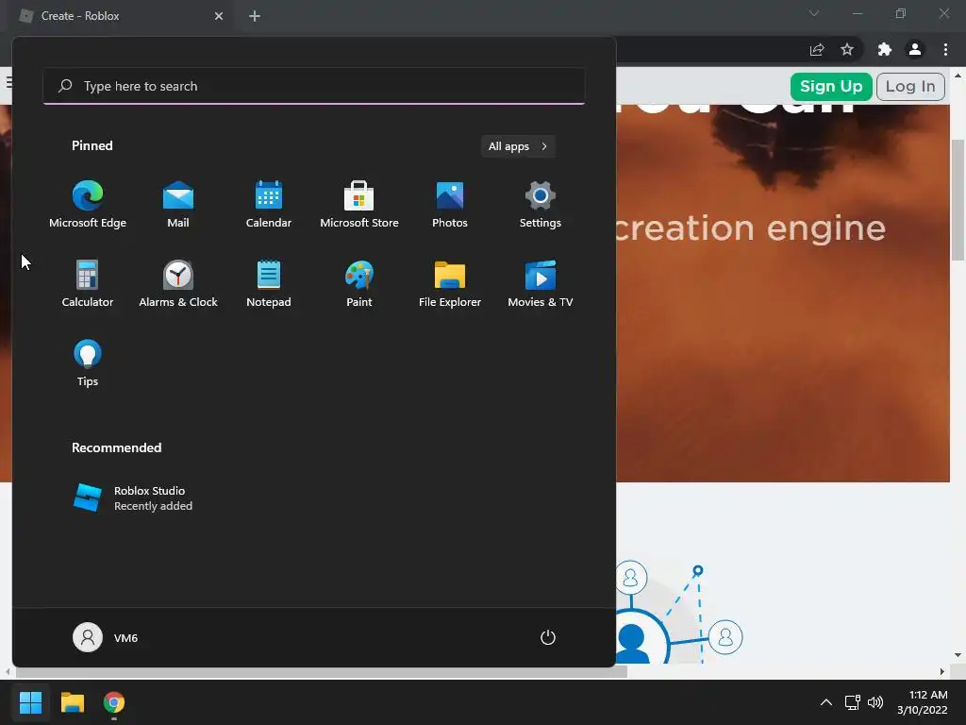Click the Pinned section heading
Image resolution: width=966 pixels, height=725 pixels.
pyautogui.click(x=92, y=145)
